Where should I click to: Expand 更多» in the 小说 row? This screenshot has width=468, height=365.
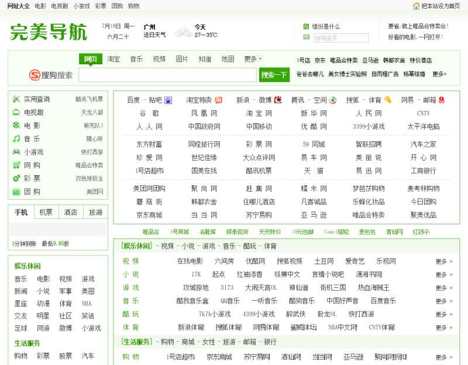tap(444, 274)
